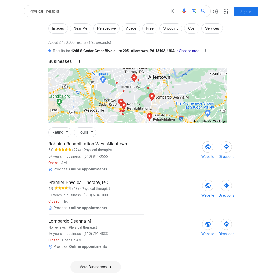Viewport: 262px width, 279px height.
Task: Start voice search with the microphone icon
Action: tap(184, 11)
